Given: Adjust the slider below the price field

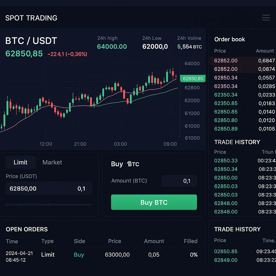Looking at the screenshot, I should tap(48, 205).
